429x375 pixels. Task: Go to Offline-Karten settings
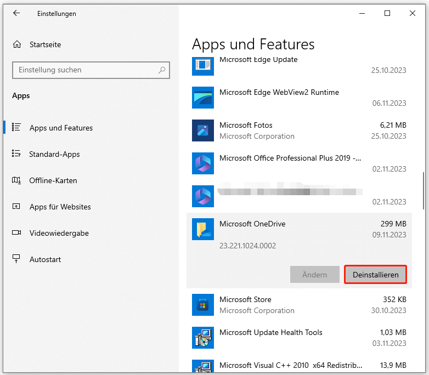(x=53, y=180)
